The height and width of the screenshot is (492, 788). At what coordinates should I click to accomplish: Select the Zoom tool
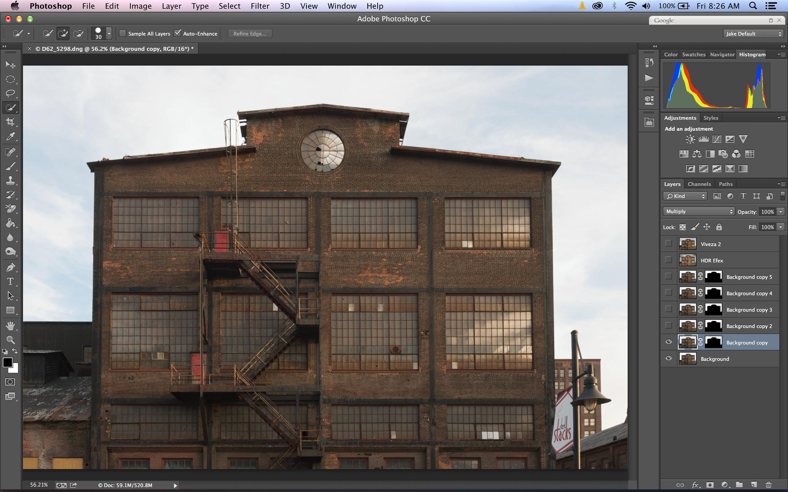click(10, 340)
